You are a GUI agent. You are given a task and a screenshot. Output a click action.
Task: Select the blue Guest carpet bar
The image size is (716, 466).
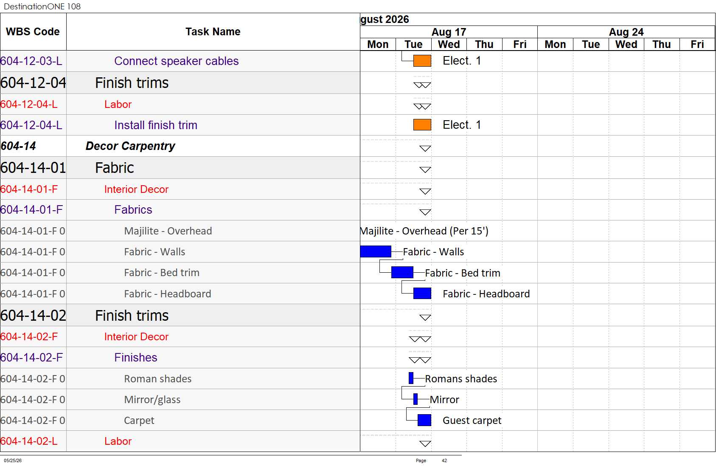424,420
